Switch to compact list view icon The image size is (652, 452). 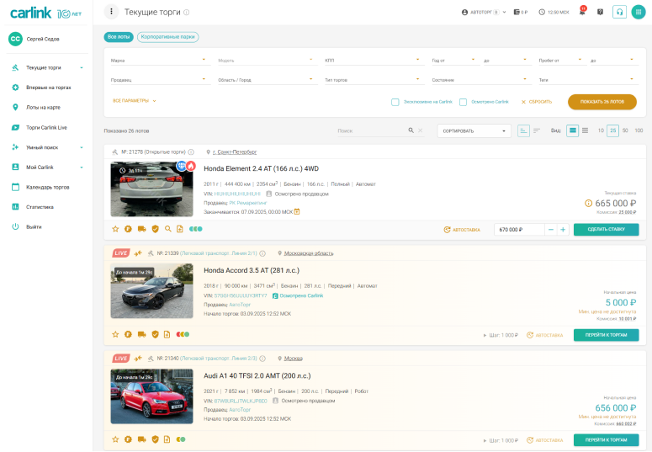pos(585,131)
